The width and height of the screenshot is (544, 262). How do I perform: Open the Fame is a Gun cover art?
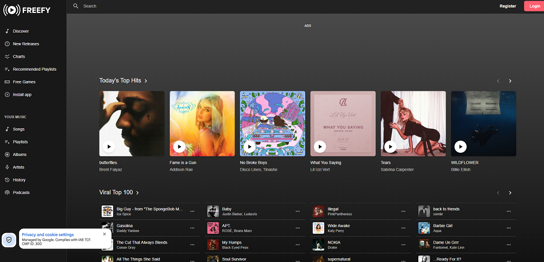point(202,124)
